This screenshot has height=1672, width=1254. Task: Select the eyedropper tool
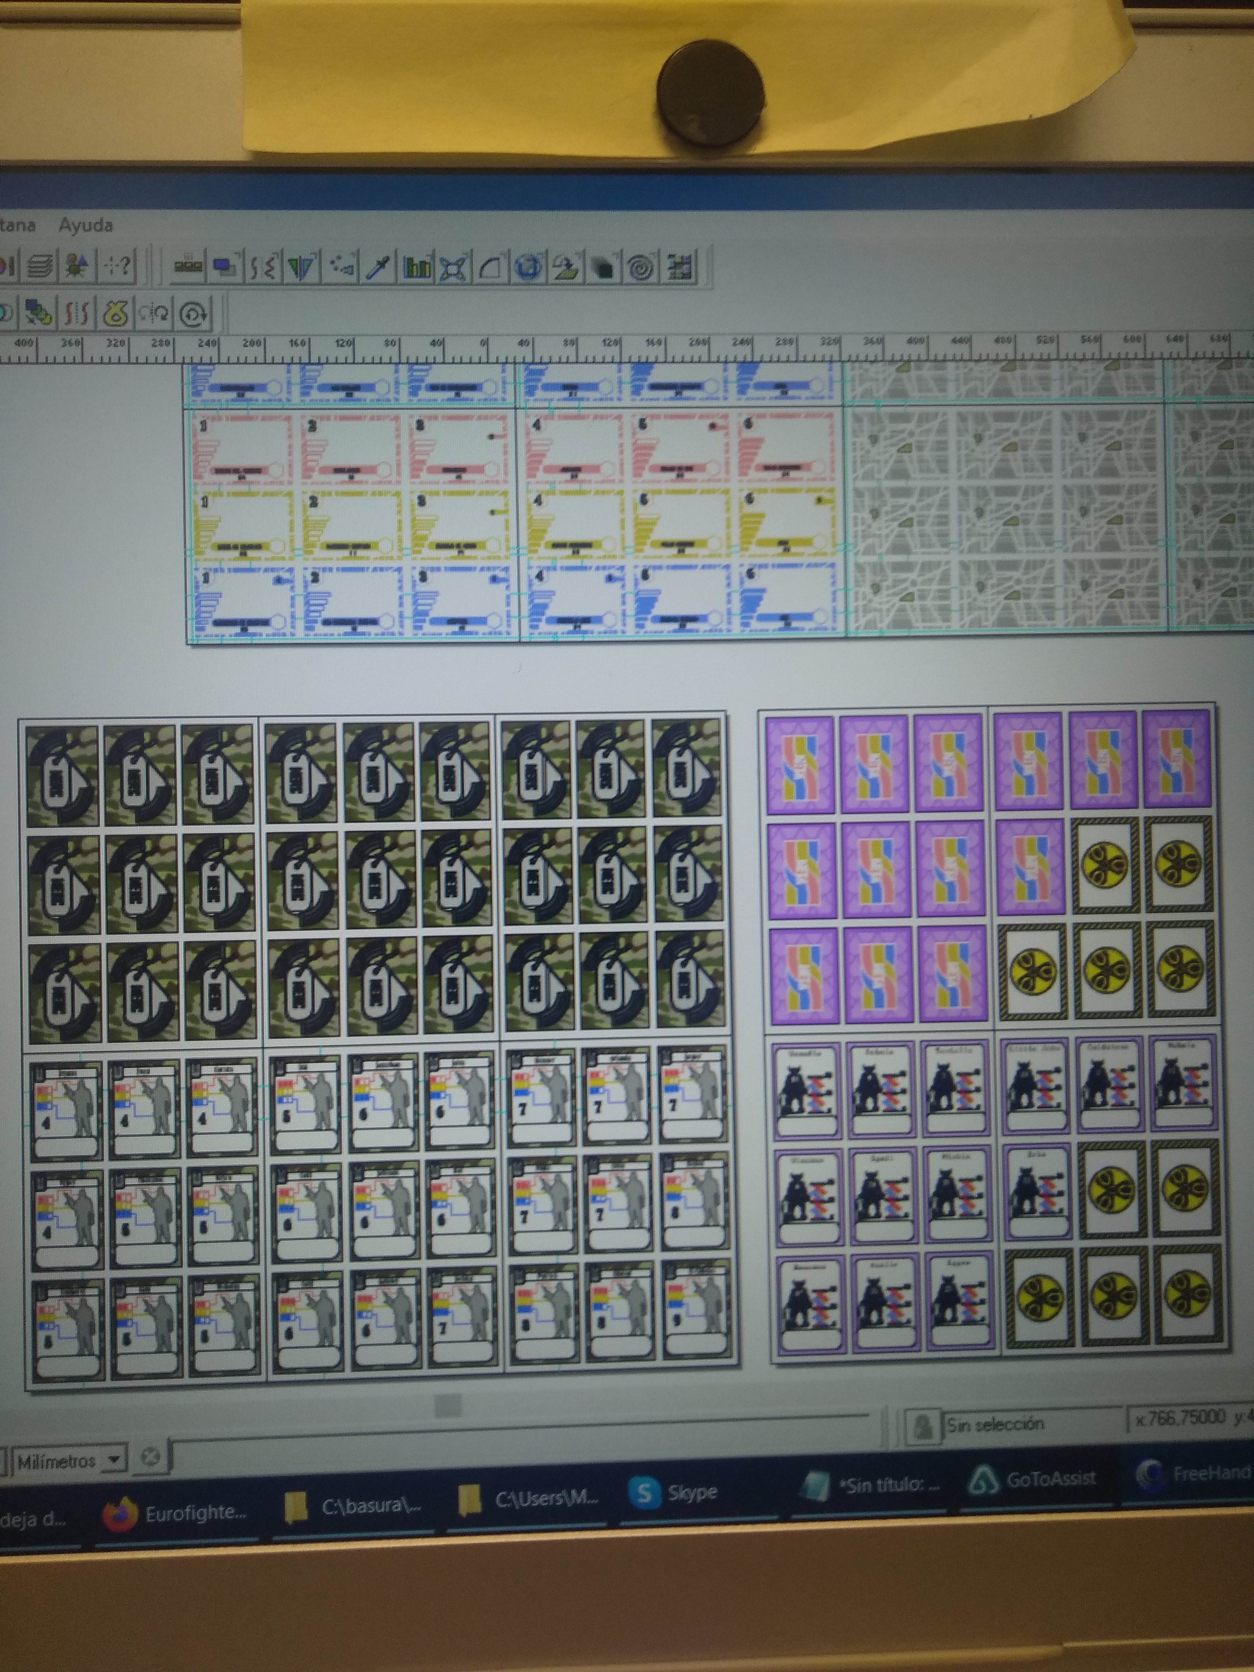pos(378,267)
